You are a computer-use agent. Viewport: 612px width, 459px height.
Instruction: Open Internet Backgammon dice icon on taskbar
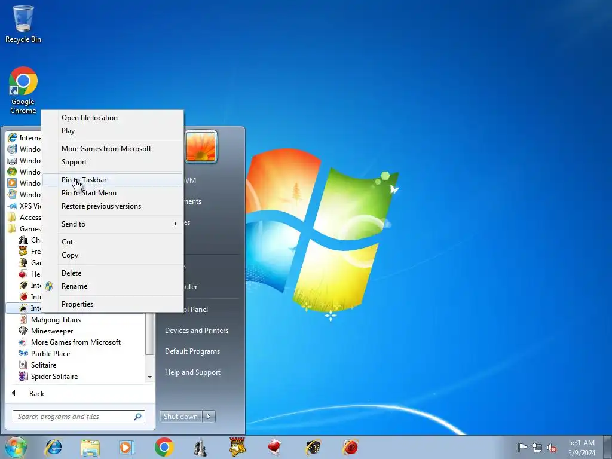tap(313, 447)
